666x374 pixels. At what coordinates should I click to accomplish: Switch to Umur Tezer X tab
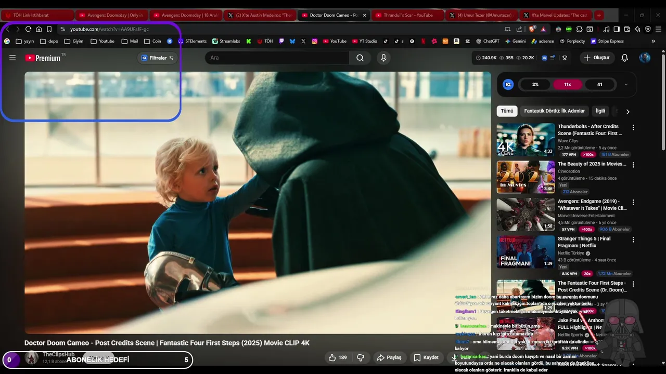click(x=483, y=15)
